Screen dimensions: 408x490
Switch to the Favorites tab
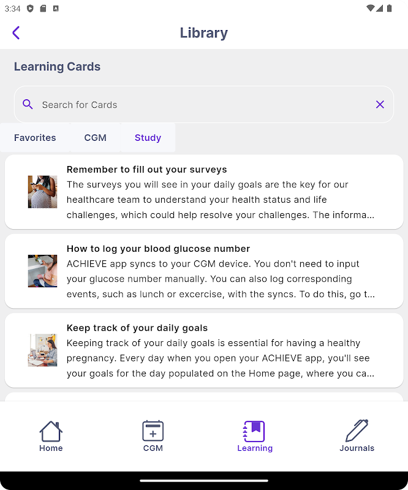(x=35, y=137)
